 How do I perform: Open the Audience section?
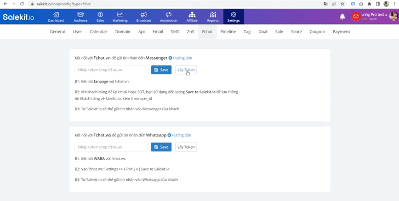coord(81,17)
